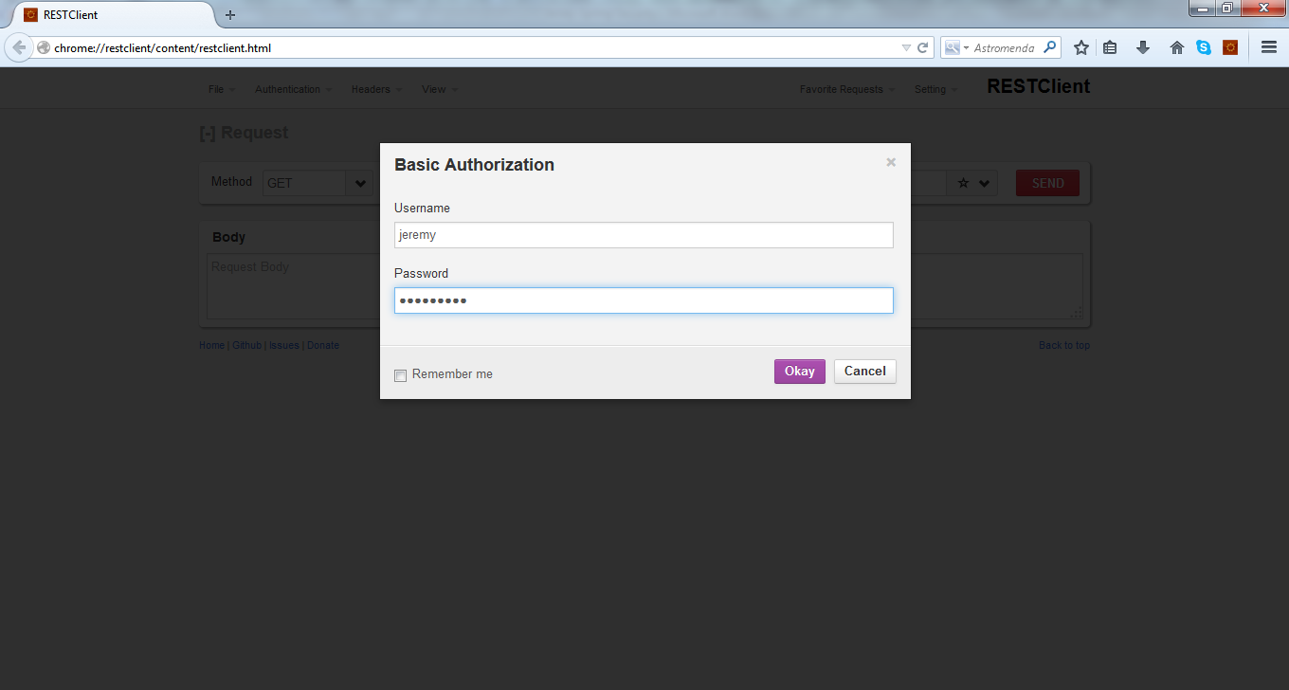
Task: Open the Authentication menu
Action: (x=294, y=89)
